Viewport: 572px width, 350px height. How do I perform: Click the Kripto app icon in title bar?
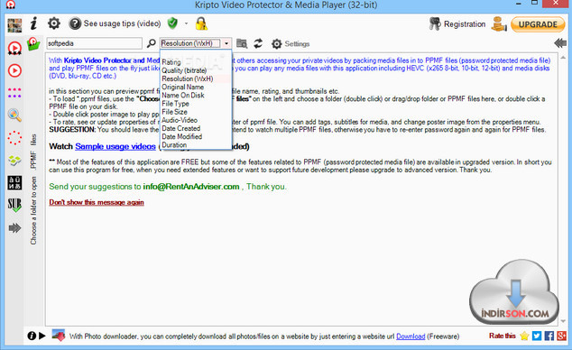pyautogui.click(x=11, y=5)
